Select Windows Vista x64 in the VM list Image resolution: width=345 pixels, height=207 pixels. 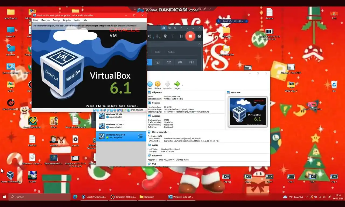point(121,136)
